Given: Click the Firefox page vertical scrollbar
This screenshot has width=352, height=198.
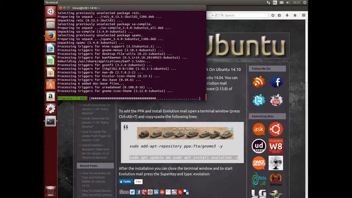Looking at the screenshot, I should point(306,109).
